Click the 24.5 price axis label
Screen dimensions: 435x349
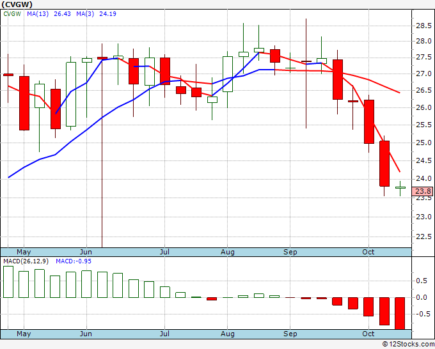click(423, 161)
